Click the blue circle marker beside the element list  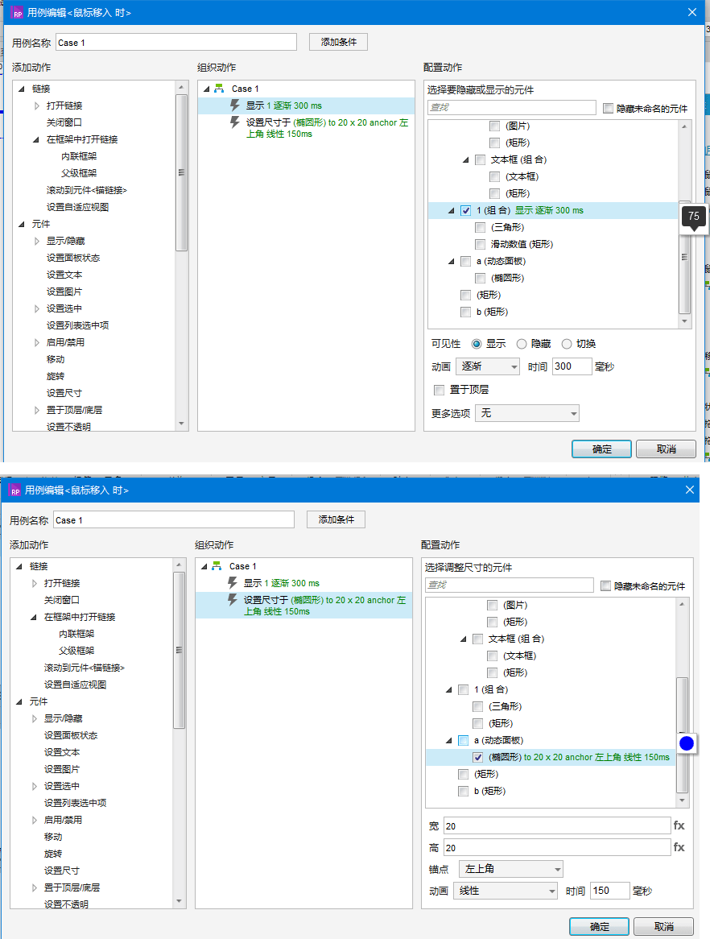686,743
